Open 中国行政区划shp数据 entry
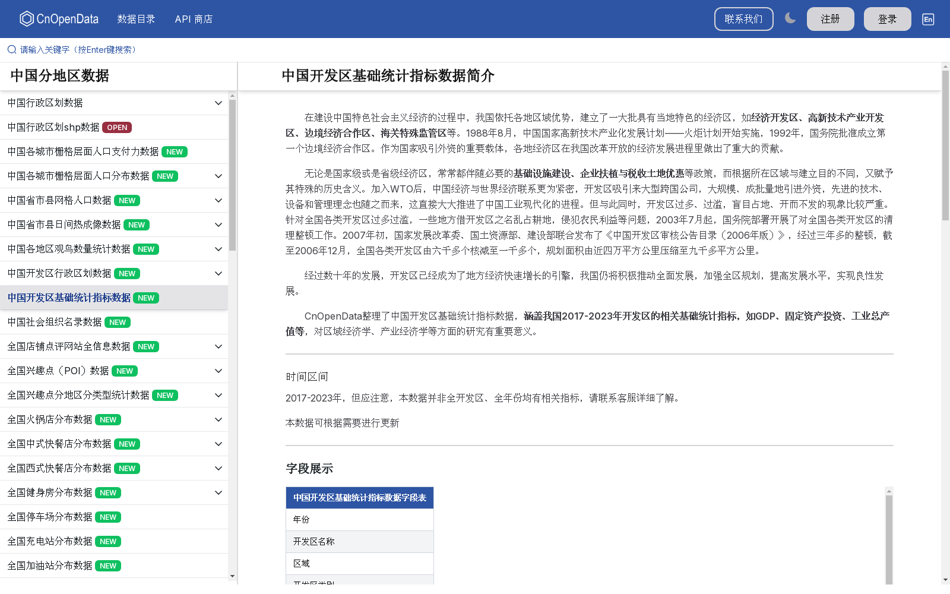This screenshot has height=594, width=950. pyautogui.click(x=114, y=128)
